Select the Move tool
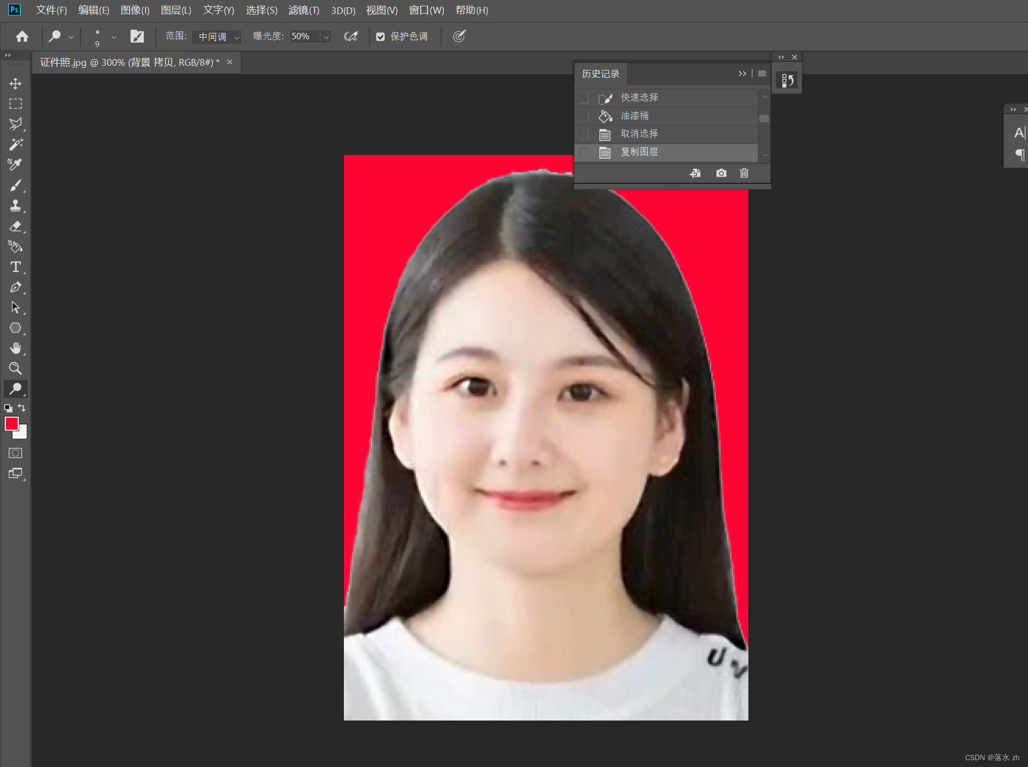The image size is (1028, 767). pyautogui.click(x=16, y=84)
